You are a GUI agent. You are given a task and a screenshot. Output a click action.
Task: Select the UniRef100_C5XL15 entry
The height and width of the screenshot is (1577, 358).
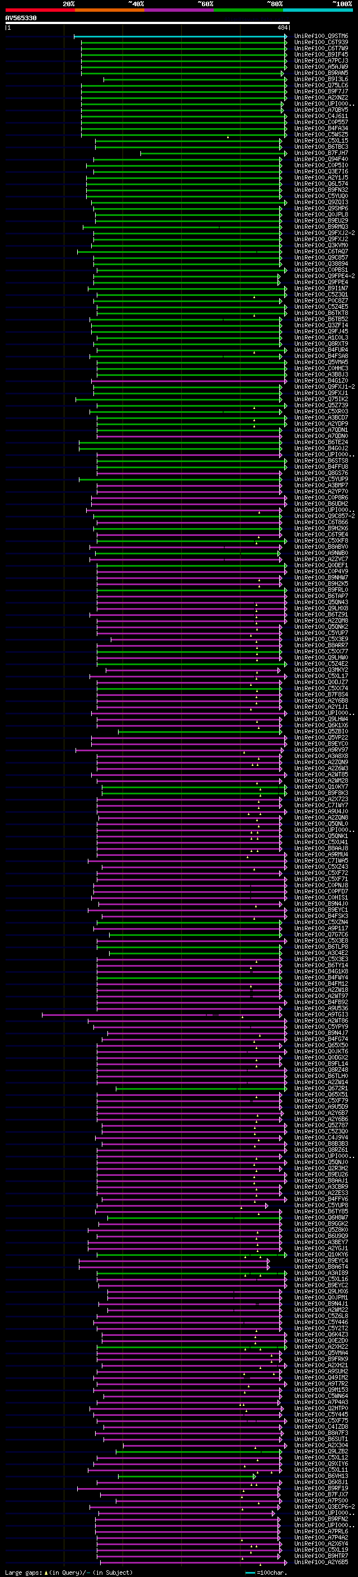click(x=321, y=141)
